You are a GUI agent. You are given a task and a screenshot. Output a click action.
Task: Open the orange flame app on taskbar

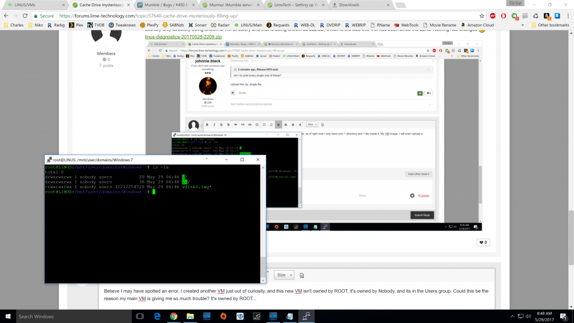click(223, 317)
